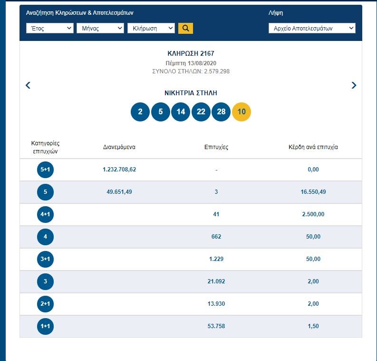Viewport: 377px width, 361px height.
Task: Open the Έτος year dropdown
Action: click(49, 29)
